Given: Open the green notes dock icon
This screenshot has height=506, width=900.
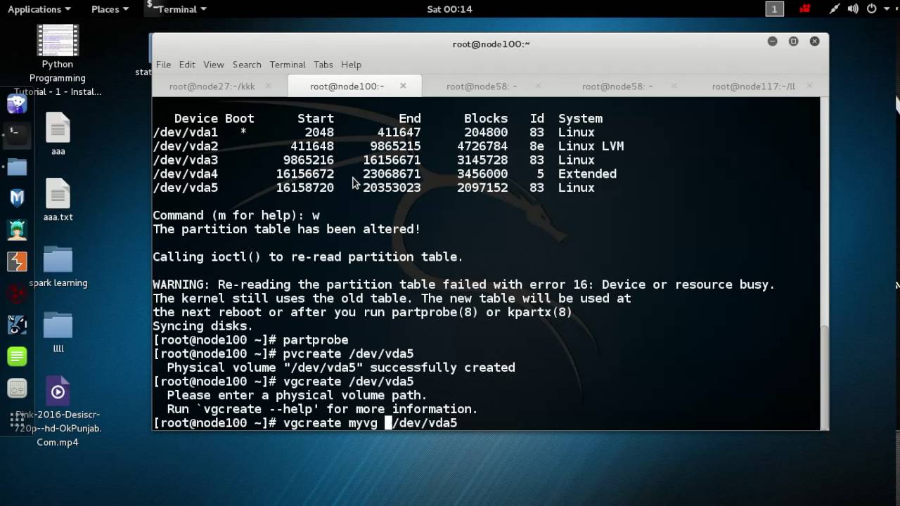Looking at the screenshot, I should [17, 356].
